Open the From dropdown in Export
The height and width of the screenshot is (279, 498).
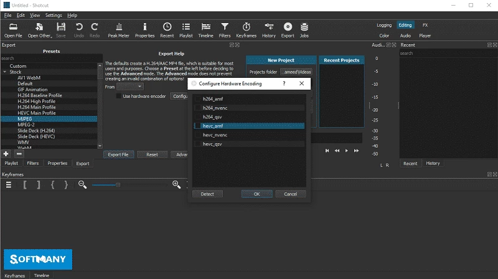coord(131,87)
